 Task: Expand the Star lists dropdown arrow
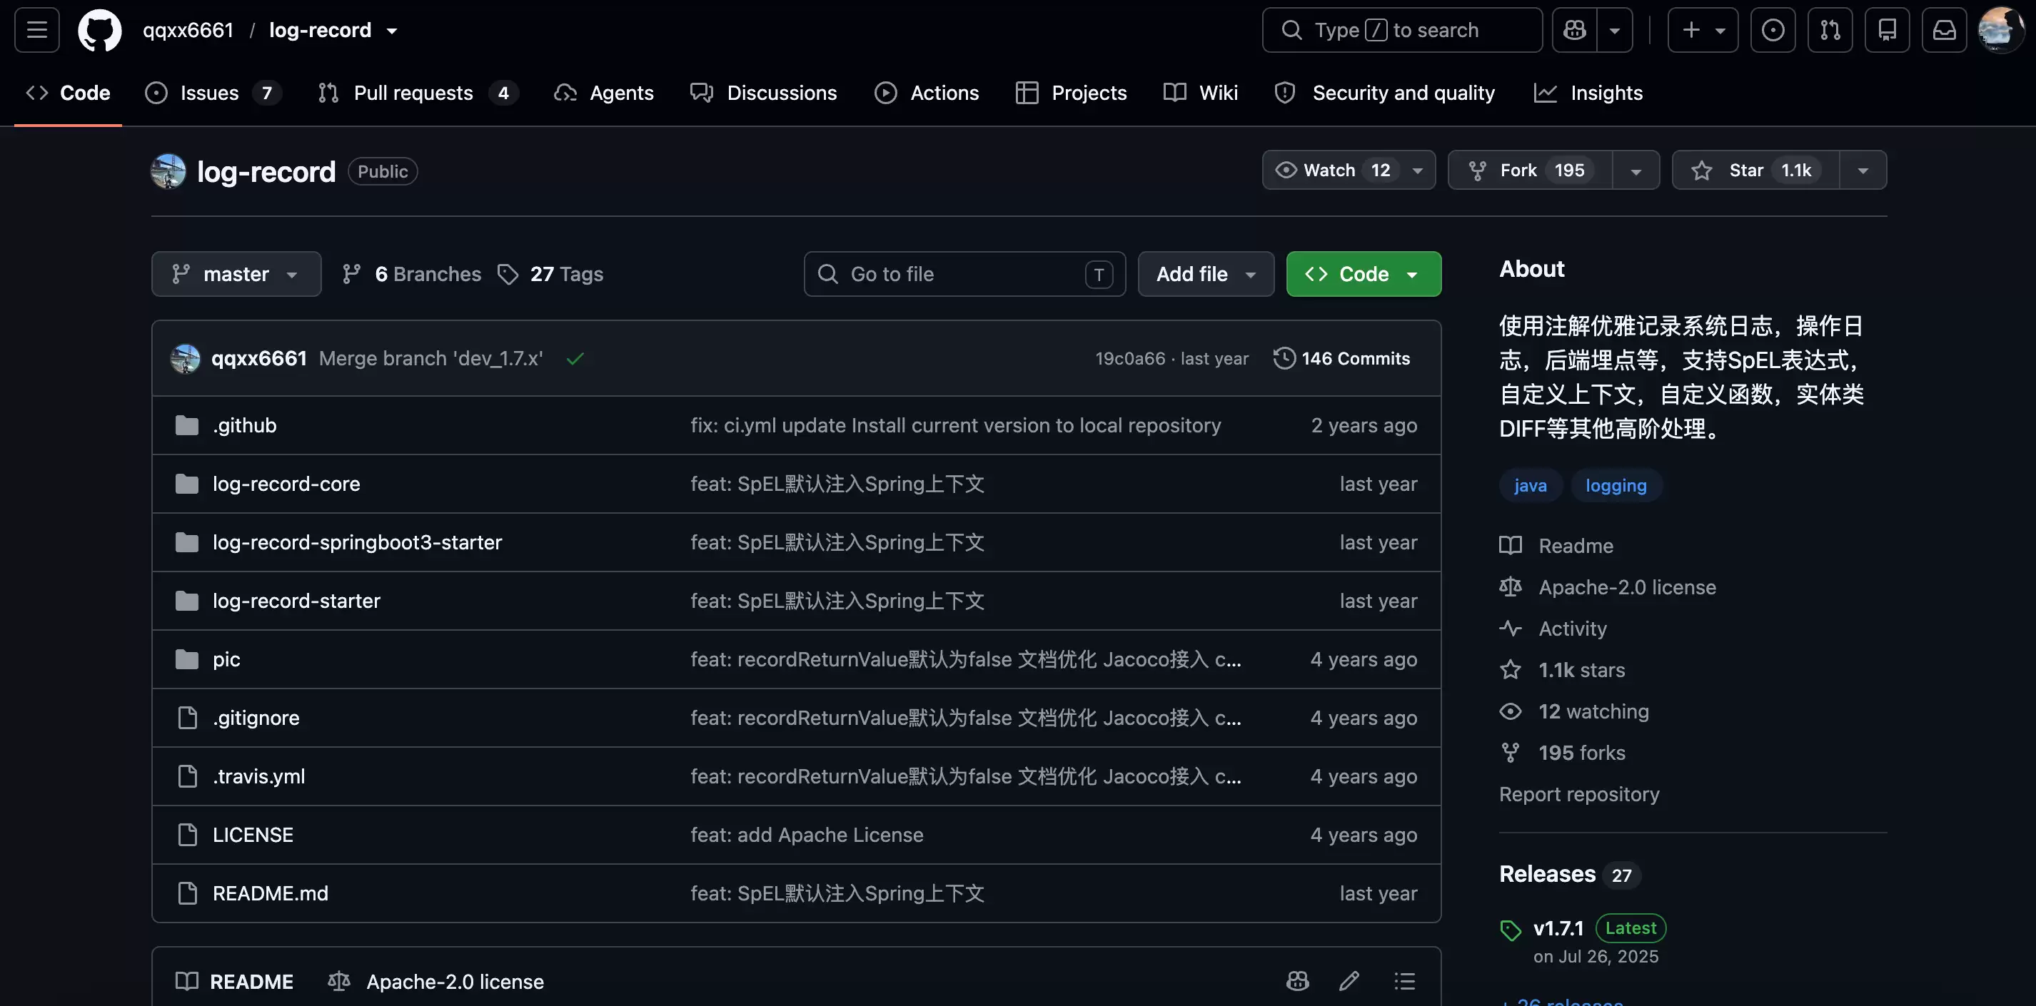pyautogui.click(x=1863, y=170)
